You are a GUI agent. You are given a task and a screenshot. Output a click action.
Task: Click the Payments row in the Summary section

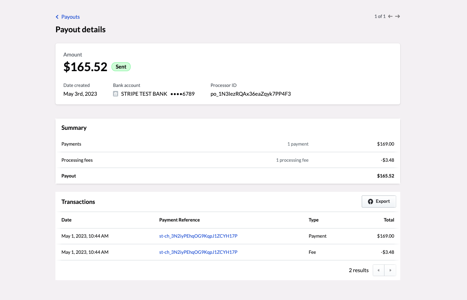coord(227,144)
